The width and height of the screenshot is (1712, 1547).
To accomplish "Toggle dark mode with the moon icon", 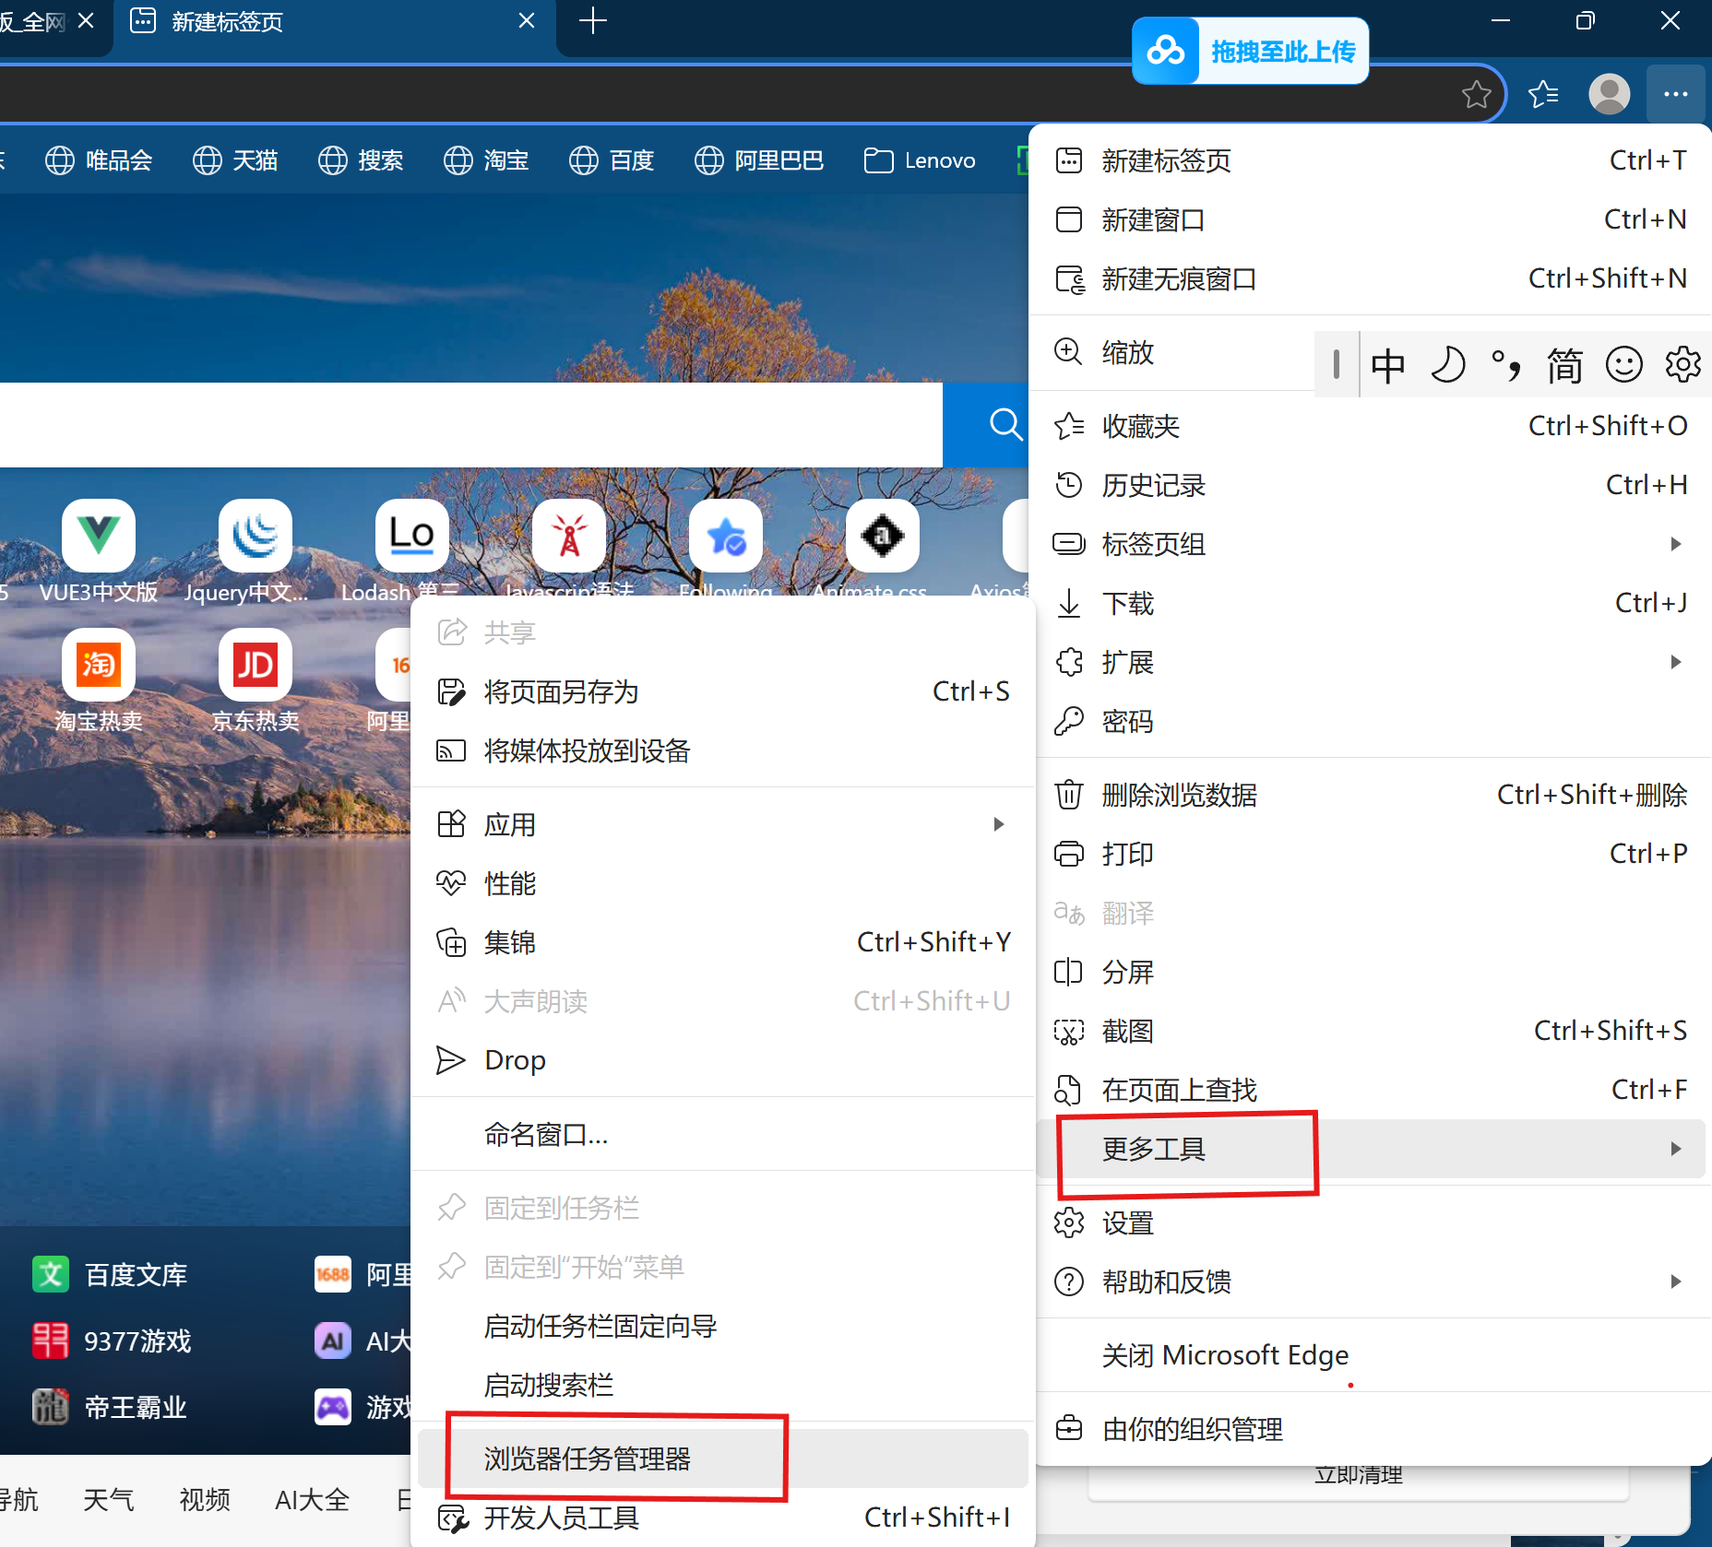I will pyautogui.click(x=1448, y=364).
